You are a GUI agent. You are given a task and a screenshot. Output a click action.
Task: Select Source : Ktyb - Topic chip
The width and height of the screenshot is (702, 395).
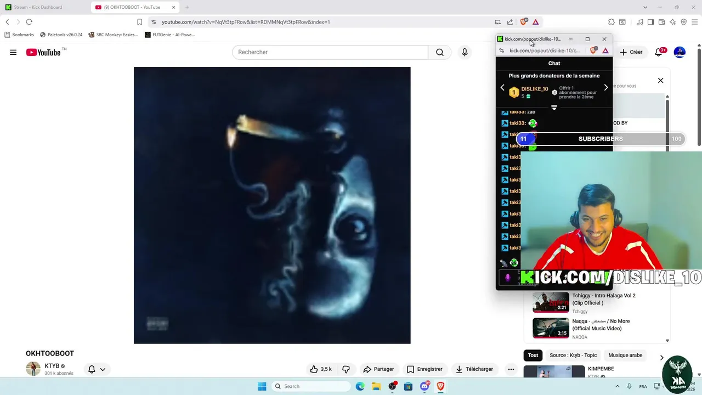pos(573,355)
